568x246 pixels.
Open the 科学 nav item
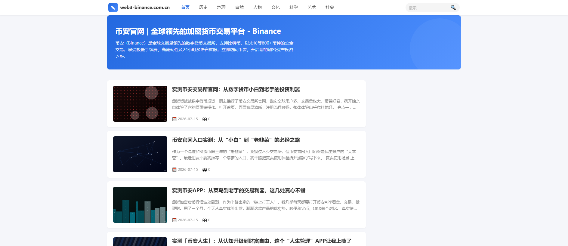click(294, 7)
